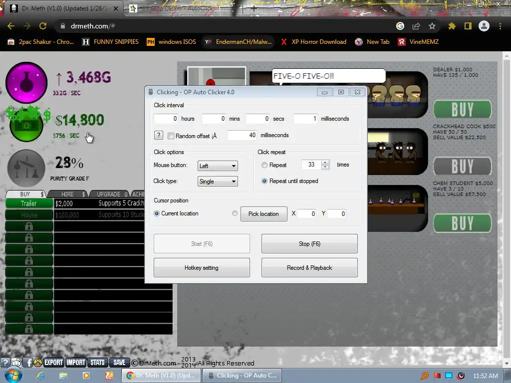Image resolution: width=511 pixels, height=383 pixels.
Task: Decrease repeat count with down arrow
Action: pos(325,167)
